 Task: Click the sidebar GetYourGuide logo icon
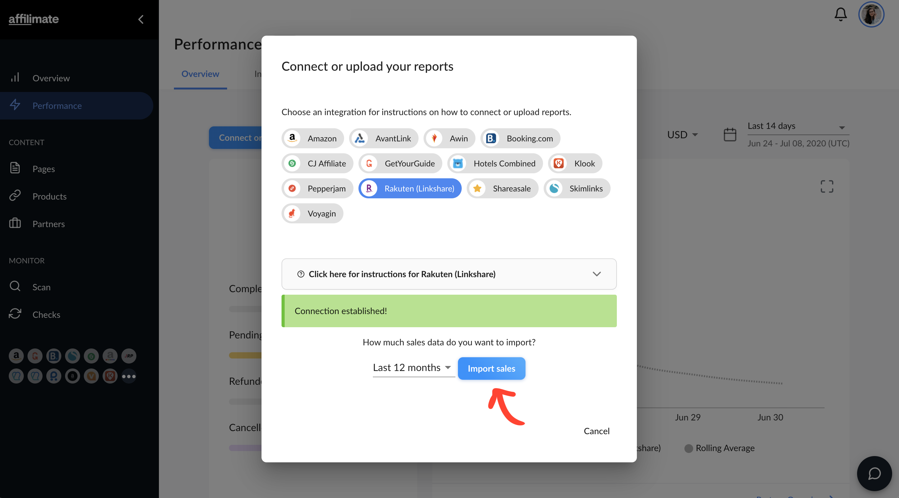coord(35,356)
